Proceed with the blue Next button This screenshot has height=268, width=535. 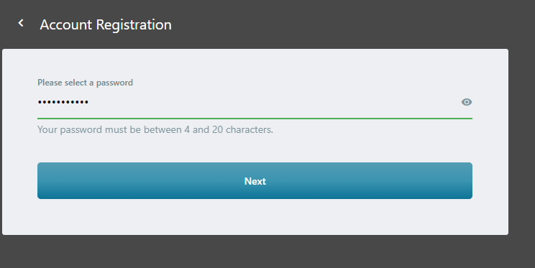255,181
